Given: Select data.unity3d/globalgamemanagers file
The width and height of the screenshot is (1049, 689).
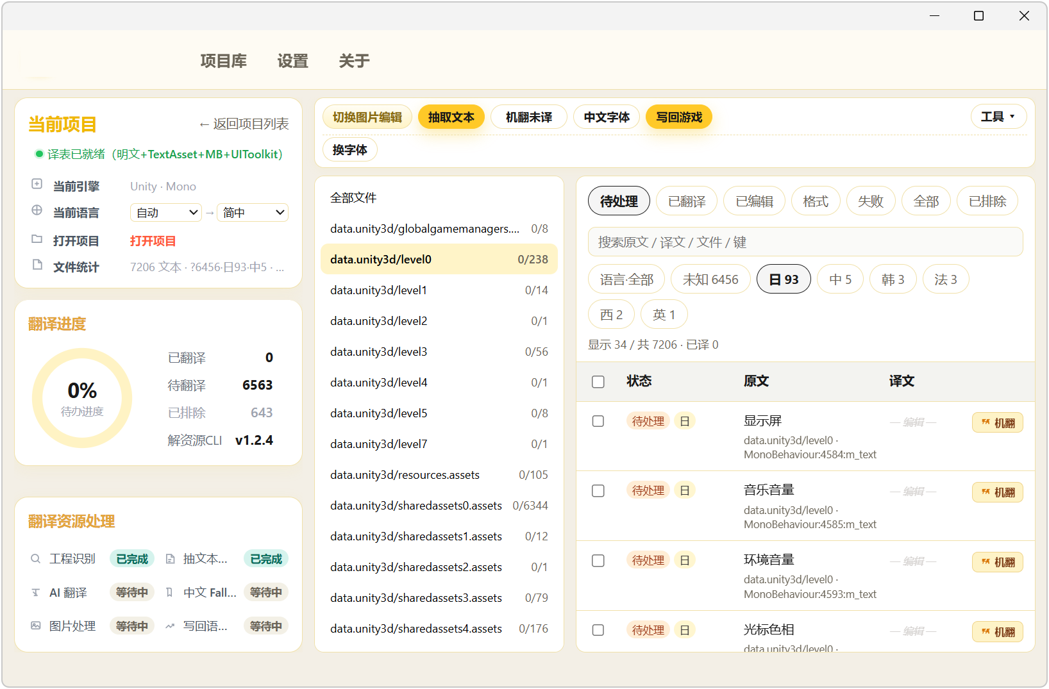Looking at the screenshot, I should tap(439, 229).
